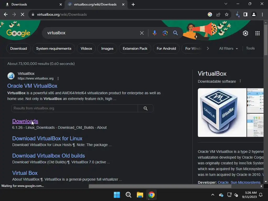This screenshot has width=268, height=201.
Task: Close the virtualbox.org tab
Action: [123, 4]
